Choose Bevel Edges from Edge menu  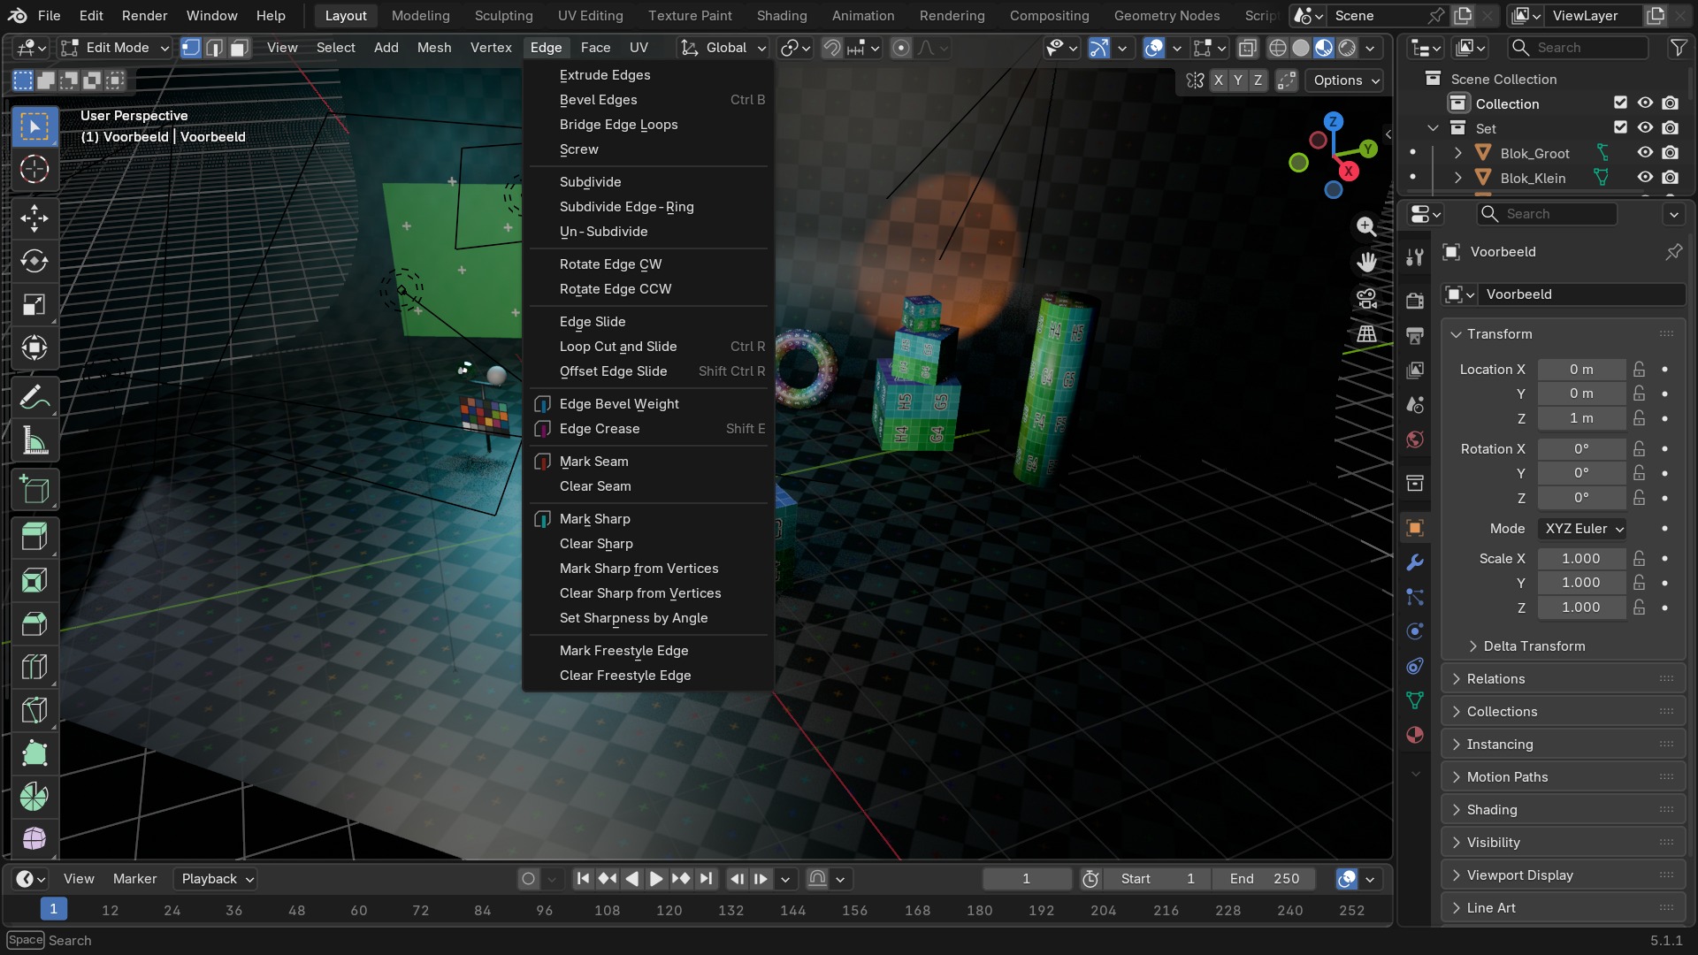(649, 100)
